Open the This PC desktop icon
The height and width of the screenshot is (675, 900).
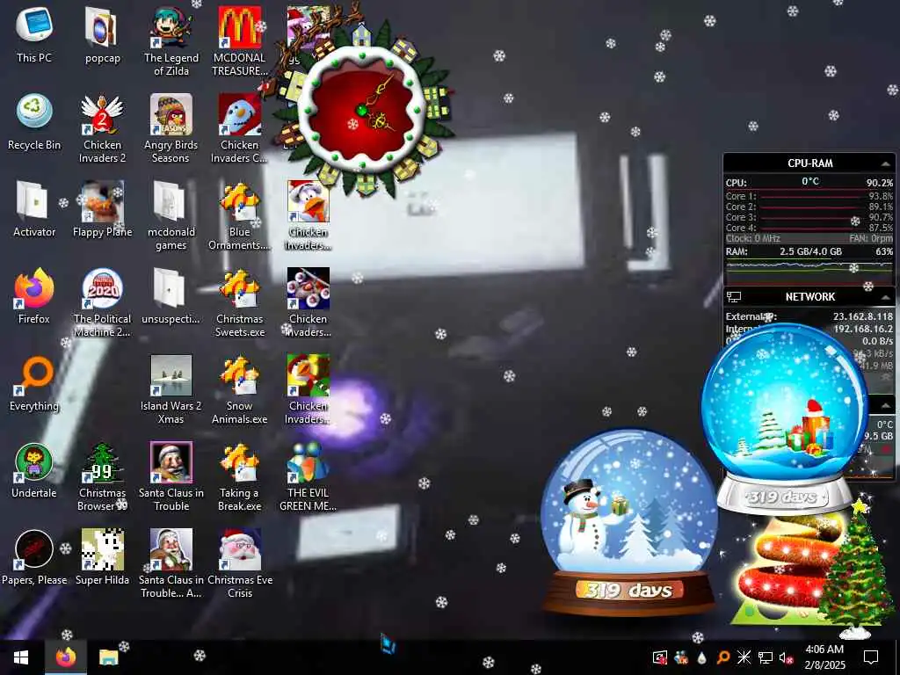coord(34,34)
